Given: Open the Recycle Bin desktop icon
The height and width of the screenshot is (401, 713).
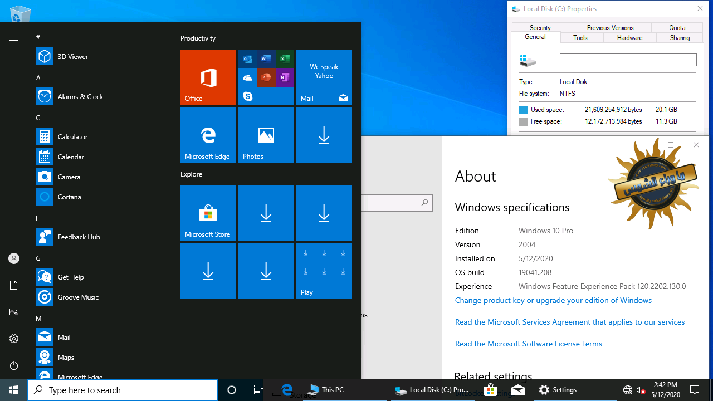Looking at the screenshot, I should (20, 13).
